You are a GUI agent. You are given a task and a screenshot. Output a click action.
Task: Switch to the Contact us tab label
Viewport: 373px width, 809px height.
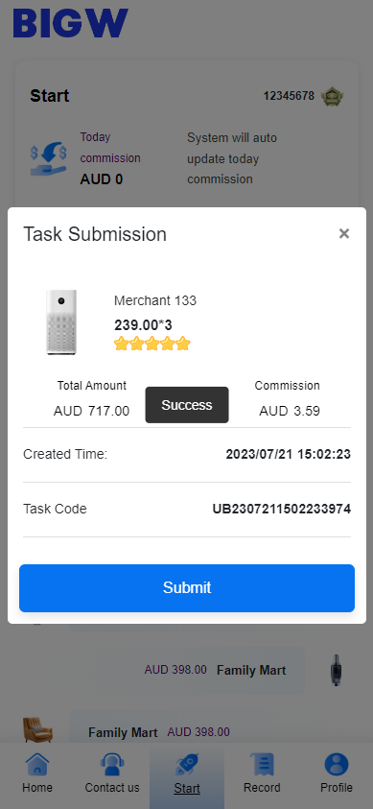pos(112,788)
